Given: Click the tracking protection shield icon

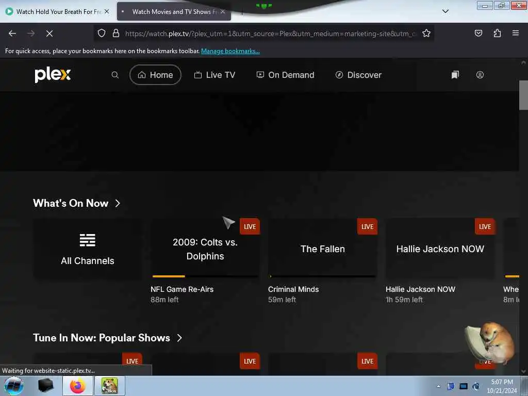Looking at the screenshot, I should click(102, 33).
